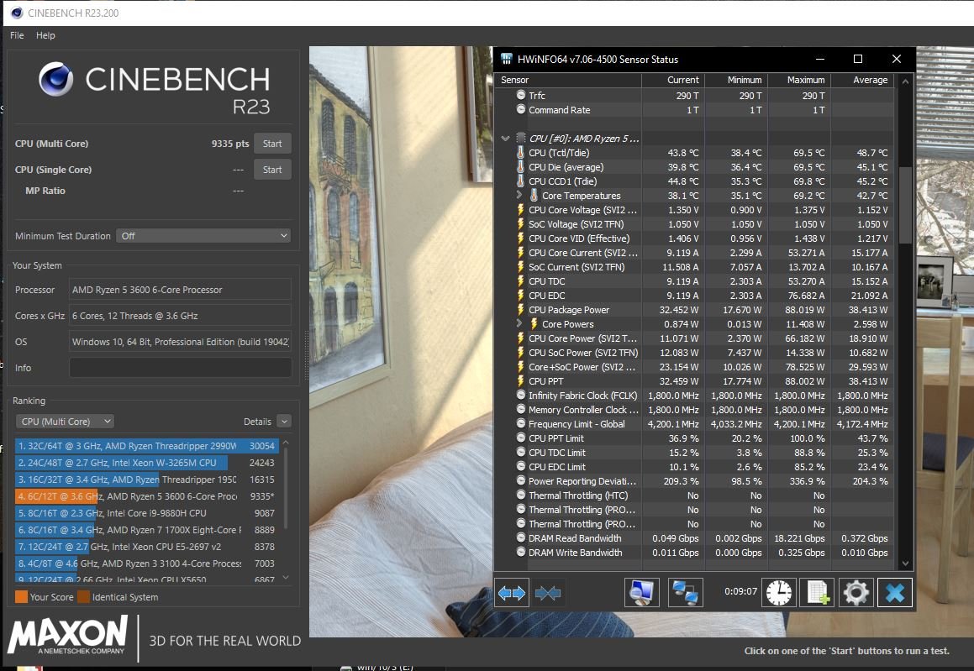Click the Info input field
The width and height of the screenshot is (974, 671).
pos(180,368)
